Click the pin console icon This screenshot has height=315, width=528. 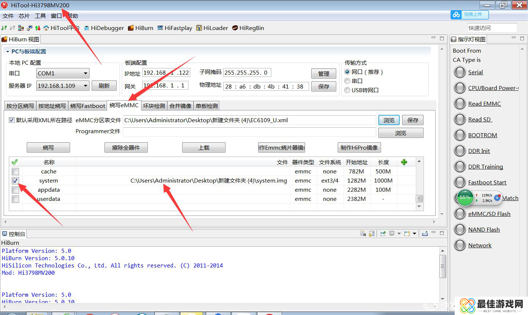383,233
